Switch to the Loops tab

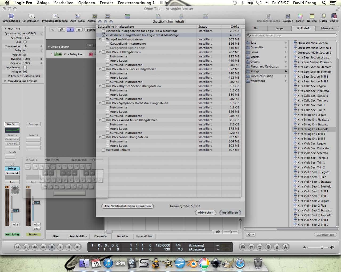tap(279, 28)
